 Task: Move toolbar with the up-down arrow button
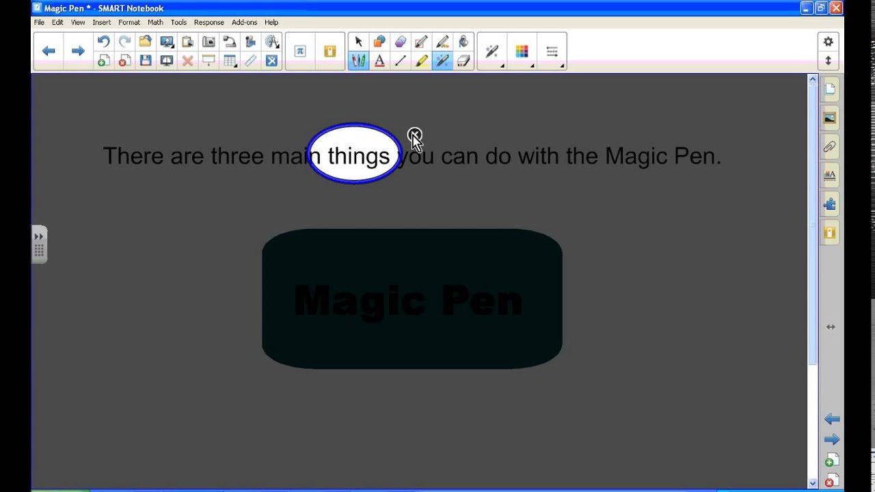click(828, 61)
